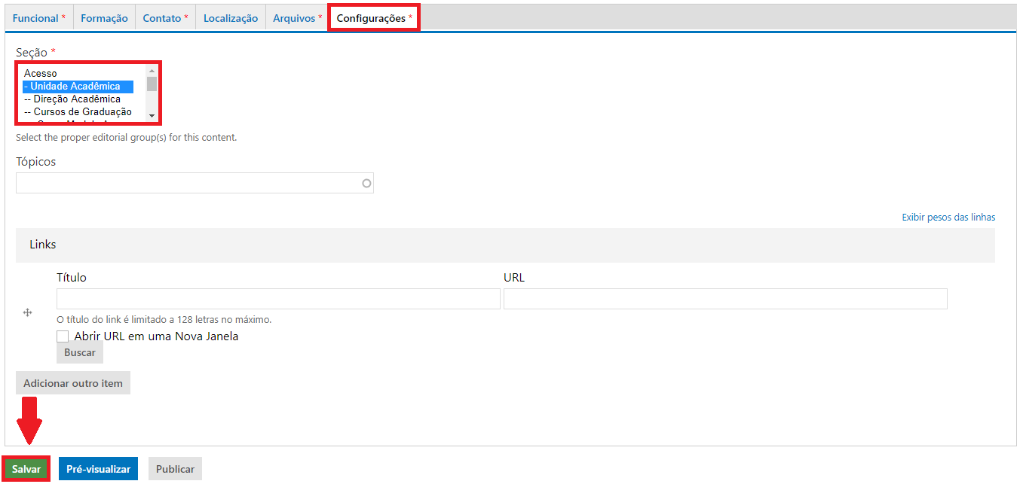Go to the Contato tab
This screenshot has width=1020, height=484.
click(x=165, y=18)
